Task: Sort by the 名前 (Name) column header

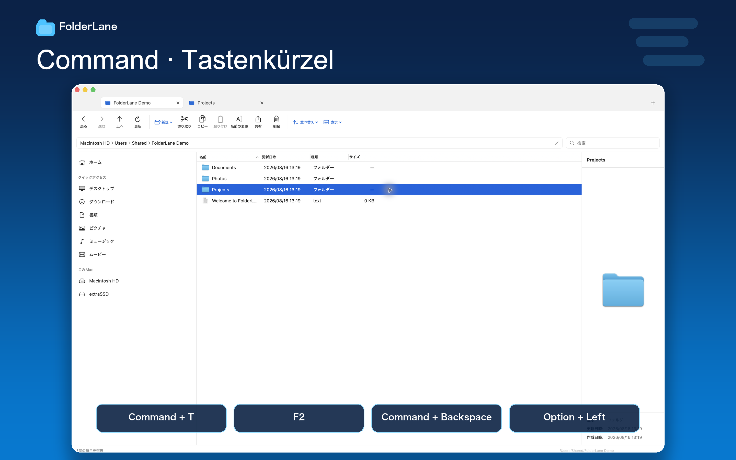Action: (x=229, y=157)
